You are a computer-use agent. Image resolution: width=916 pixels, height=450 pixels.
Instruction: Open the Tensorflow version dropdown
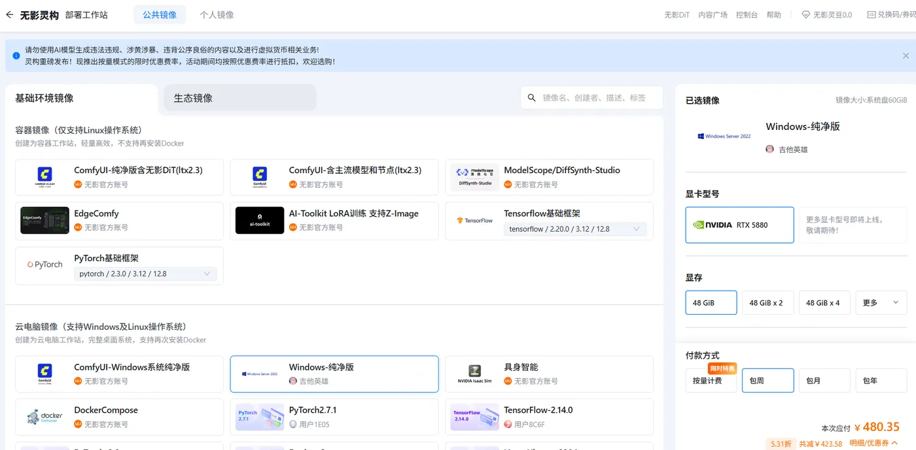click(576, 229)
